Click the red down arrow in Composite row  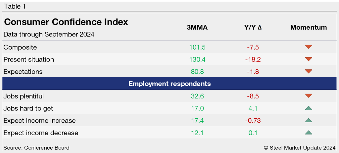click(x=309, y=47)
